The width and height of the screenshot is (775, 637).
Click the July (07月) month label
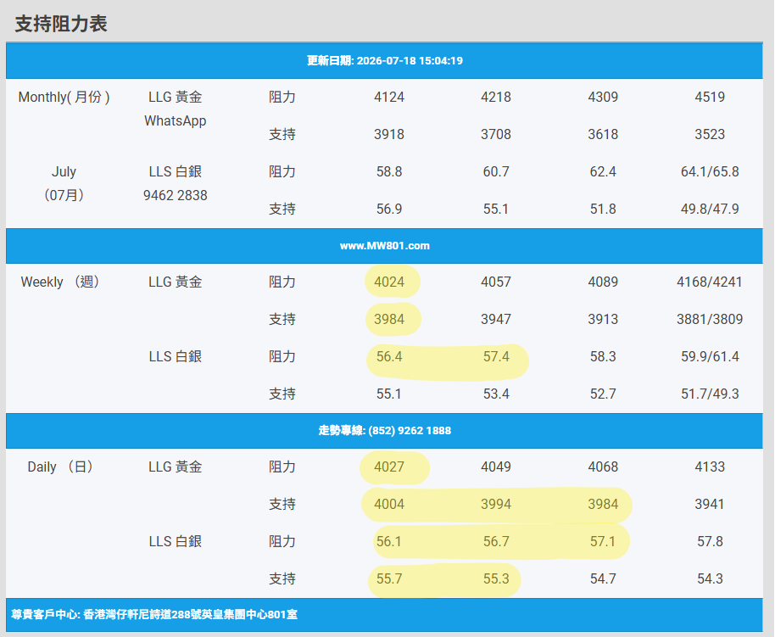tap(64, 183)
